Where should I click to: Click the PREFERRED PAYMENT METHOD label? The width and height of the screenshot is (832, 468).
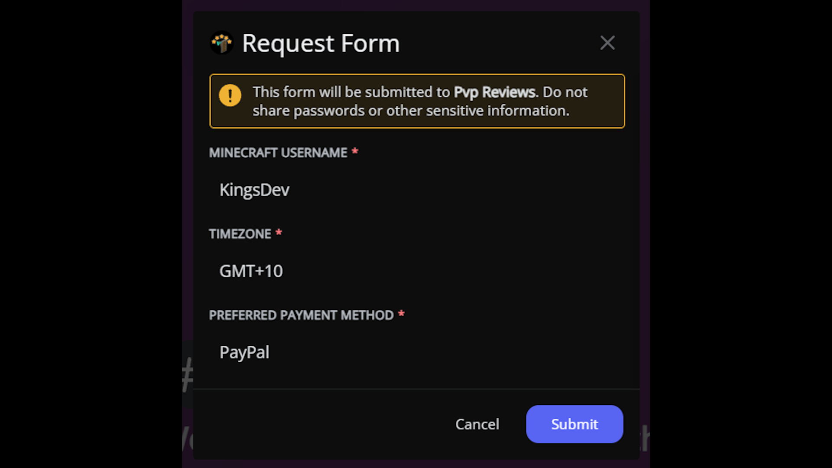301,315
